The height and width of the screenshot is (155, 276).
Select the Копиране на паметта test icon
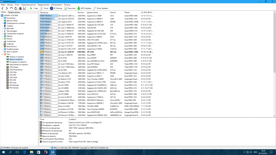click(7, 62)
